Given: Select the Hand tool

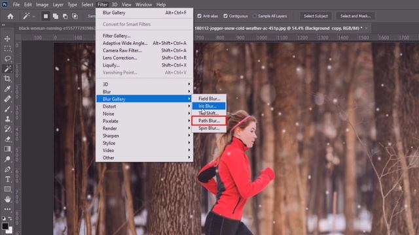Looking at the screenshot, I should [7, 199].
